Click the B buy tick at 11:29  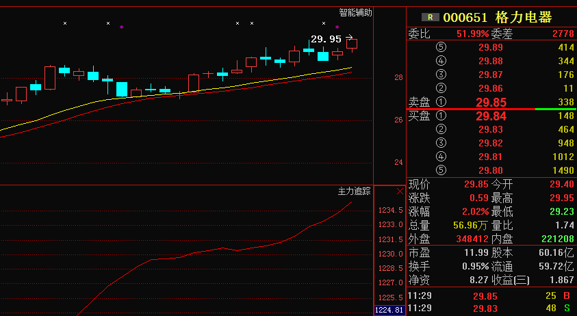[x=567, y=295]
